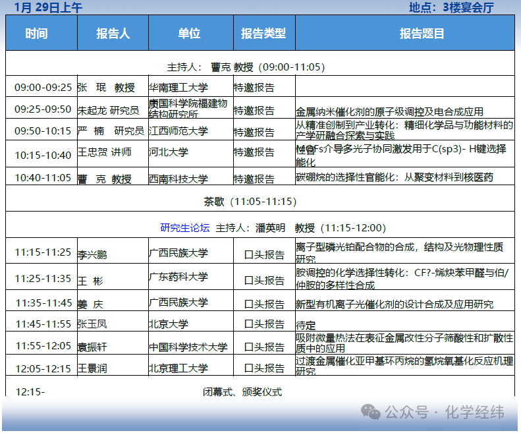Click the WeChat logo icon in watermark
Screen dimensions: 521x433
[373, 413]
